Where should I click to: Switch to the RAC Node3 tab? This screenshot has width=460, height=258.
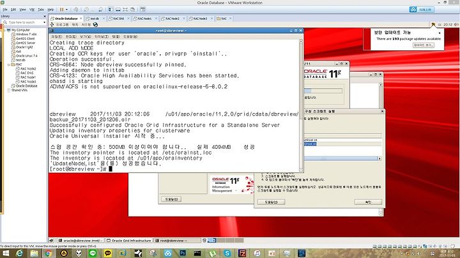coord(200,19)
